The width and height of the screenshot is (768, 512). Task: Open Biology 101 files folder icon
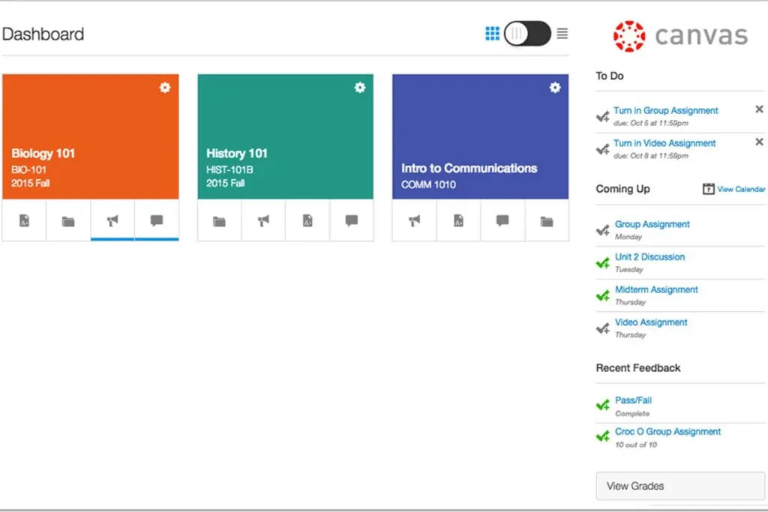(x=68, y=222)
